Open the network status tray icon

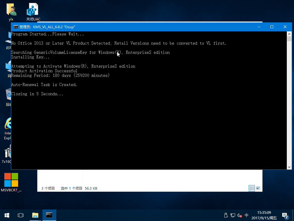[233, 215]
